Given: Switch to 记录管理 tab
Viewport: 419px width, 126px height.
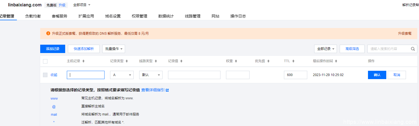Looking at the screenshot, I should (x=7, y=16).
